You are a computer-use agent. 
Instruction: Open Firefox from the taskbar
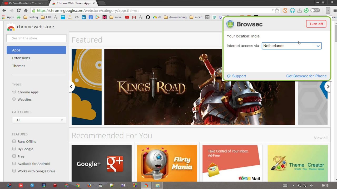coord(89,185)
